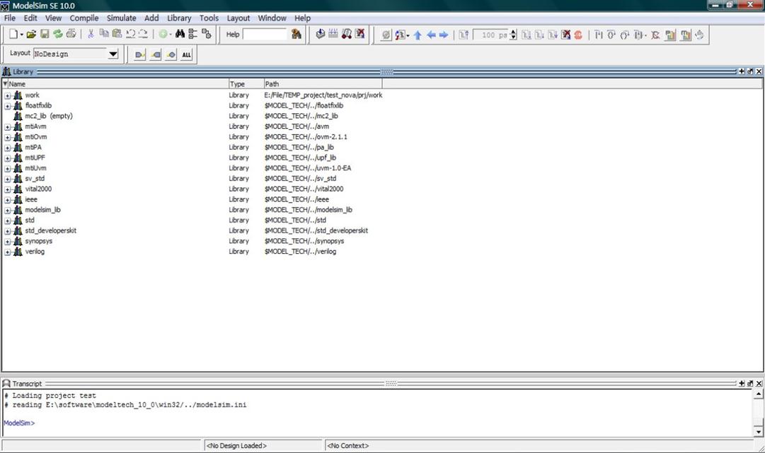Open the Library menu
765x453 pixels.
(179, 18)
